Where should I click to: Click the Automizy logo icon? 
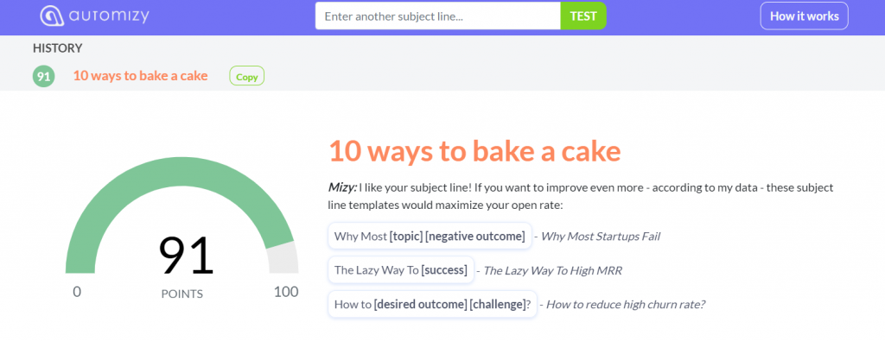[52, 16]
